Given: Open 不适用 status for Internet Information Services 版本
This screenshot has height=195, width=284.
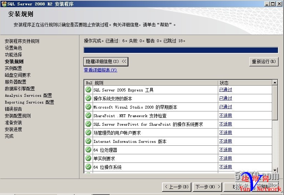Looking at the screenshot, I should pos(225,141).
